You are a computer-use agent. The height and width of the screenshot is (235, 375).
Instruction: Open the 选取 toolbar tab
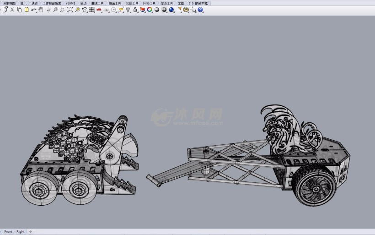pos(34,3)
